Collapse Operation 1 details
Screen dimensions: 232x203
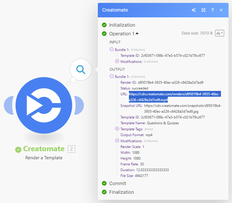click(137, 34)
